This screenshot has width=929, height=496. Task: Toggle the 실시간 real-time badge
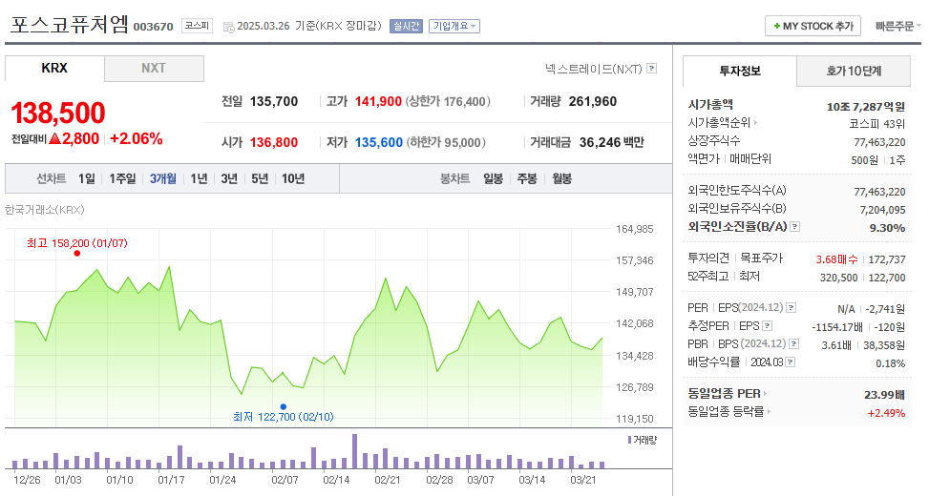pos(406,26)
